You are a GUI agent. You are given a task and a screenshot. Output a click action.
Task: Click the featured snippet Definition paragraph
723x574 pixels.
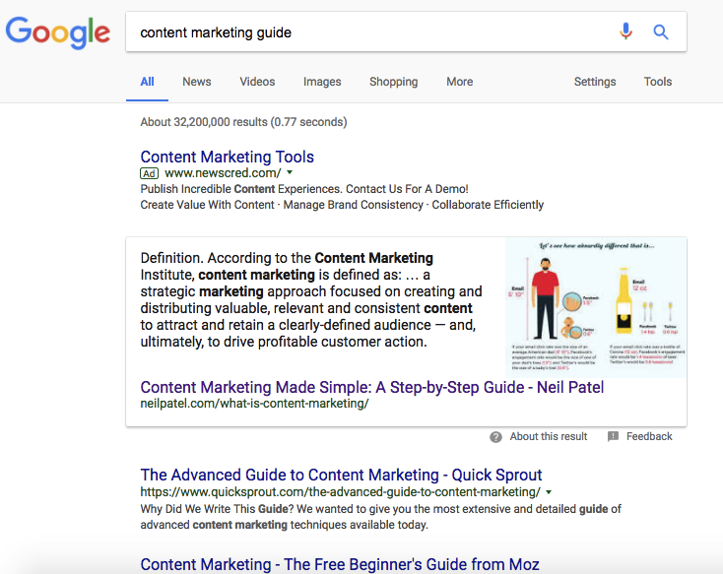click(x=311, y=299)
